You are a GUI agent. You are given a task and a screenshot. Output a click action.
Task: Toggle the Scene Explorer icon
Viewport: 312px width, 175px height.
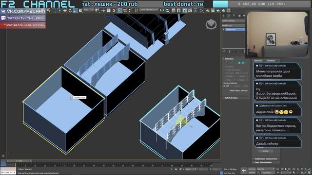coord(174,11)
